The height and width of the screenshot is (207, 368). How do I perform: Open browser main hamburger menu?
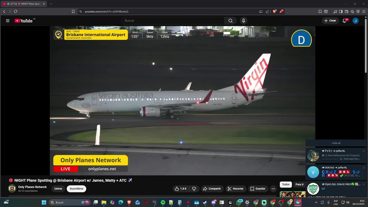tap(364, 11)
